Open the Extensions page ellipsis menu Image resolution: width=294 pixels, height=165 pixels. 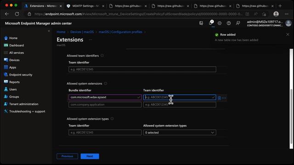[90, 40]
